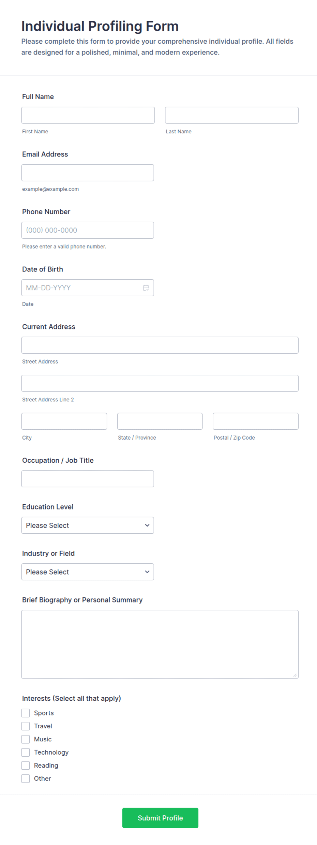Viewport: 317px width, 845px height.
Task: Open the Education Level Please Select dropdown
Action: (88, 525)
